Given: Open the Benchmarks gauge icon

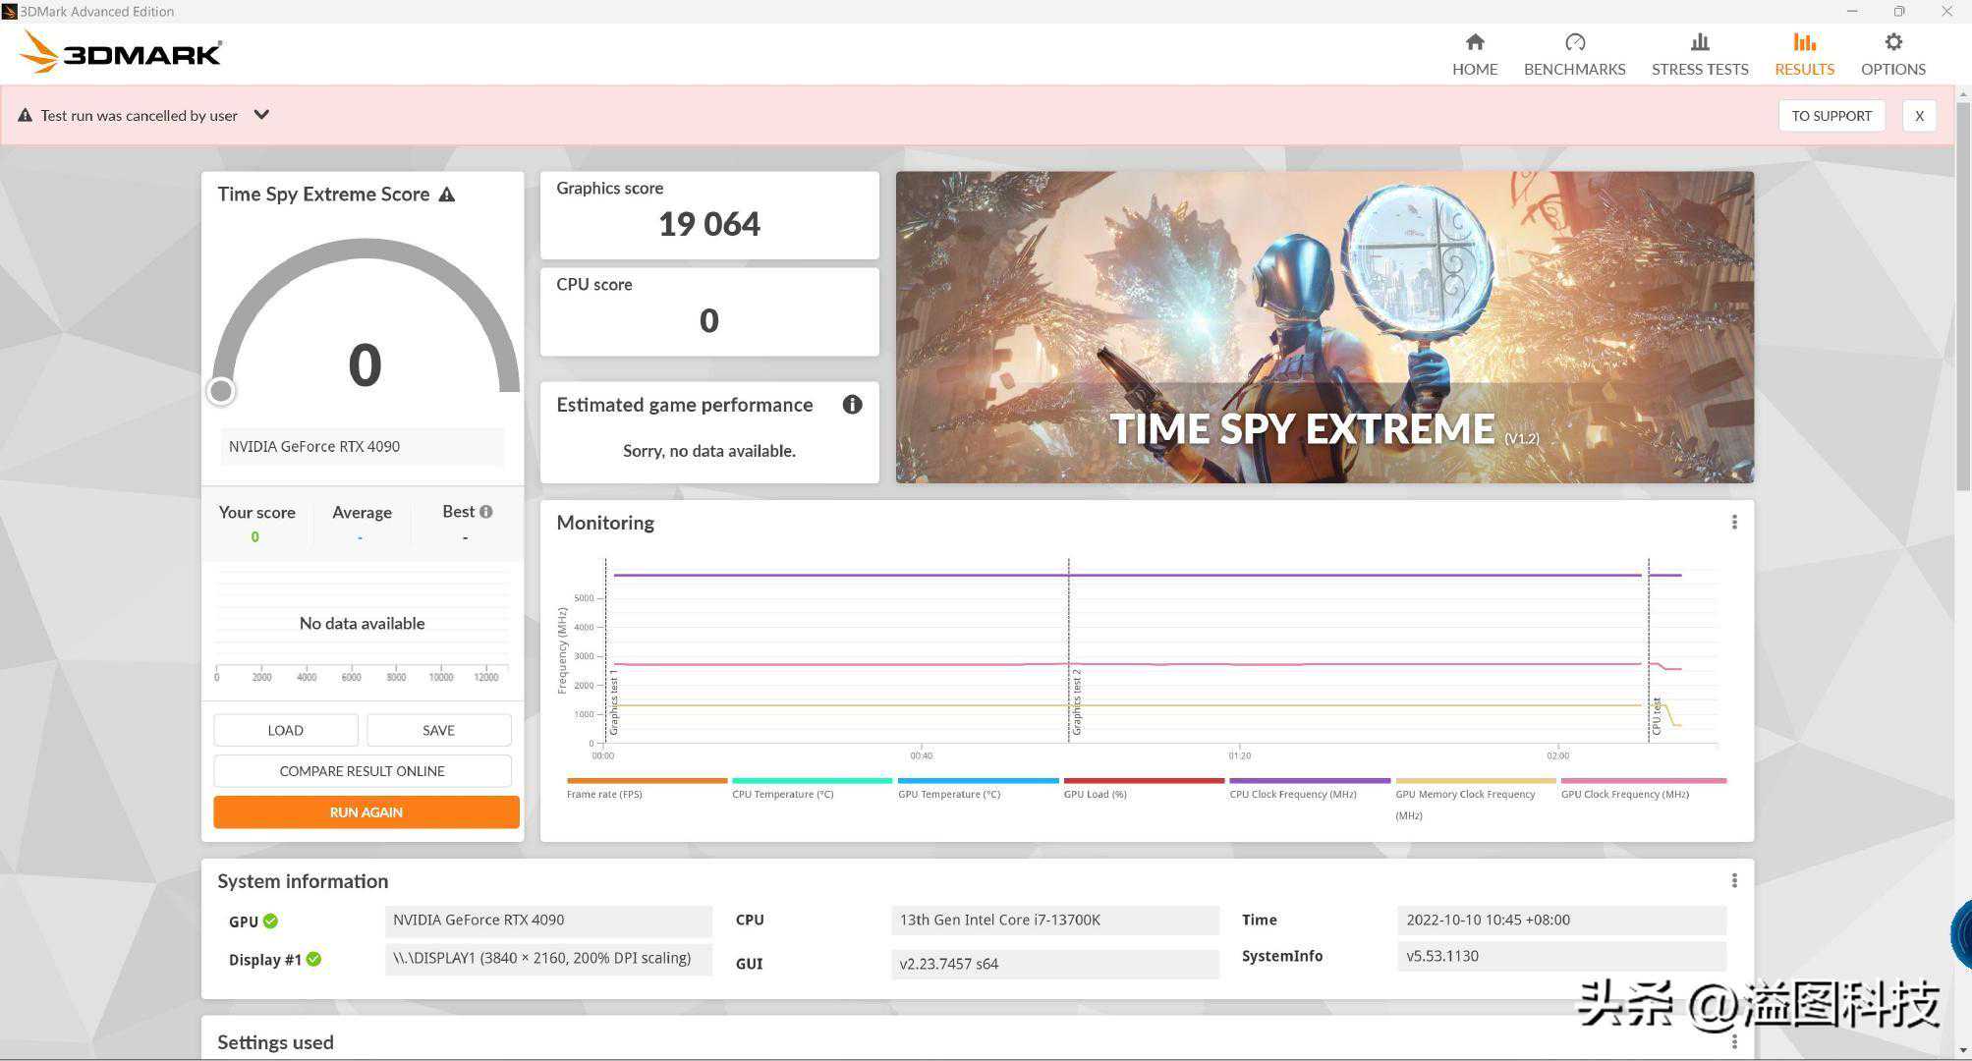Looking at the screenshot, I should pyautogui.click(x=1574, y=42).
